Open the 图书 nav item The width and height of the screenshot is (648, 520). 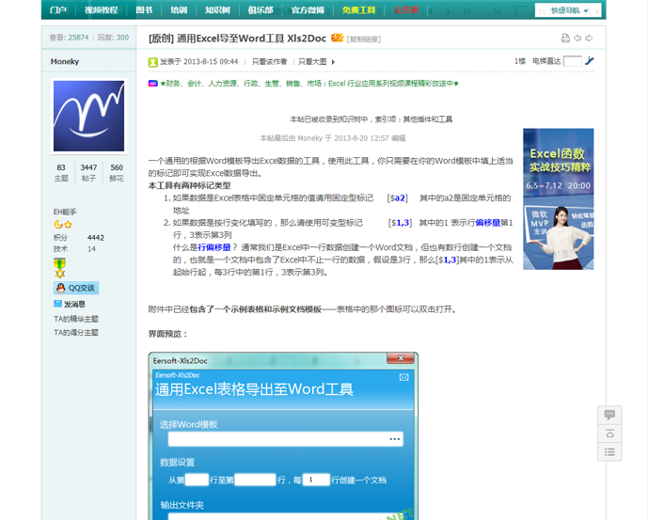coord(144,10)
